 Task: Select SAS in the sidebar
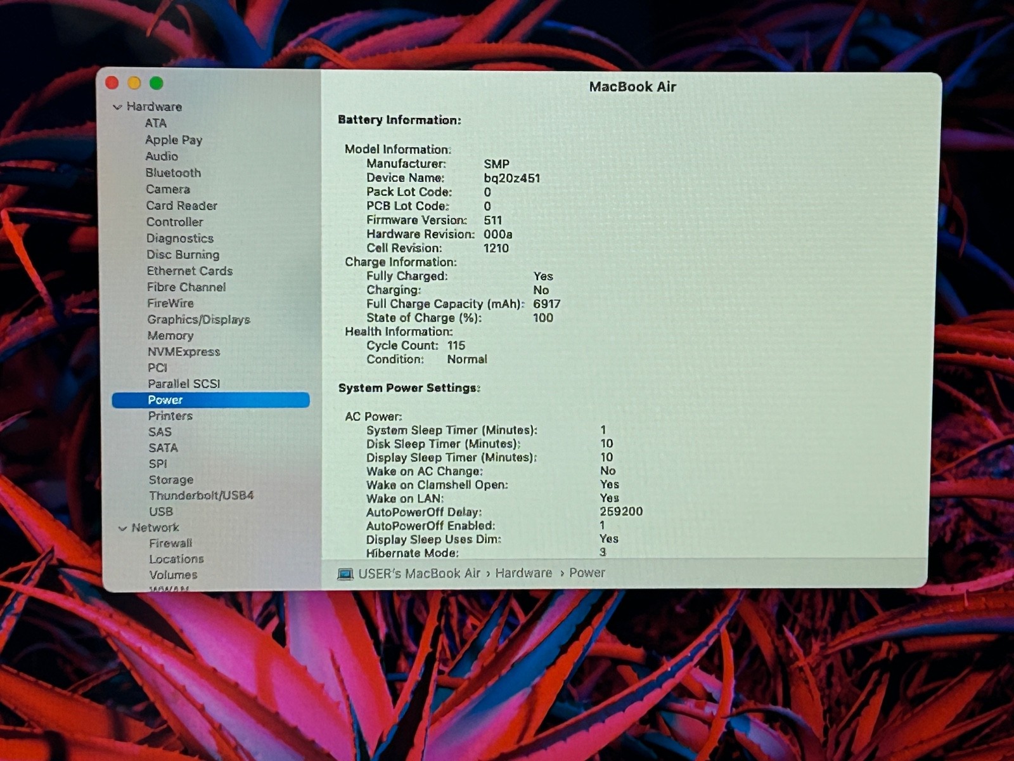tap(160, 432)
